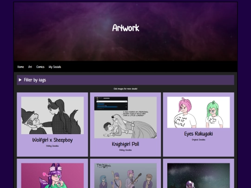
Task: Click the Artwork page heading
Action: 125,28
